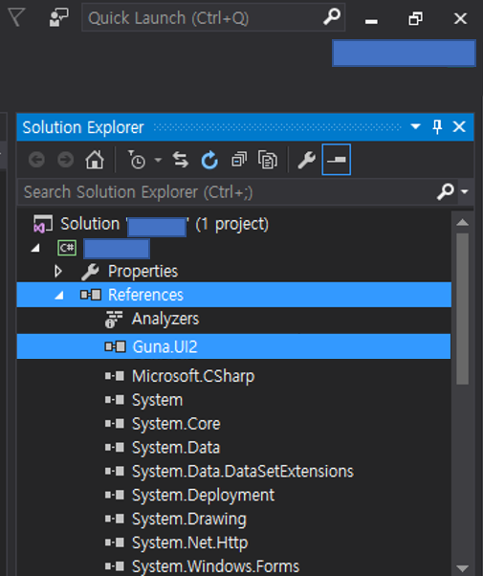483x576 pixels.
Task: Select the Properties node
Action: click(143, 272)
